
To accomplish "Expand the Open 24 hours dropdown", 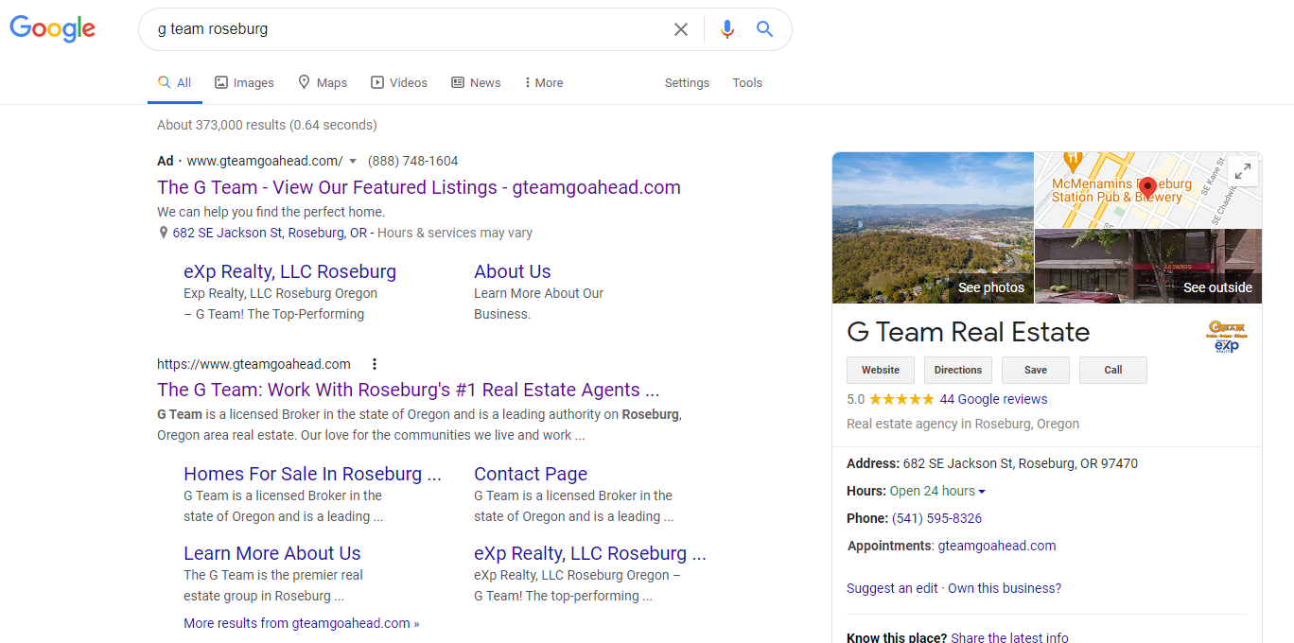I will pyautogui.click(x=981, y=492).
